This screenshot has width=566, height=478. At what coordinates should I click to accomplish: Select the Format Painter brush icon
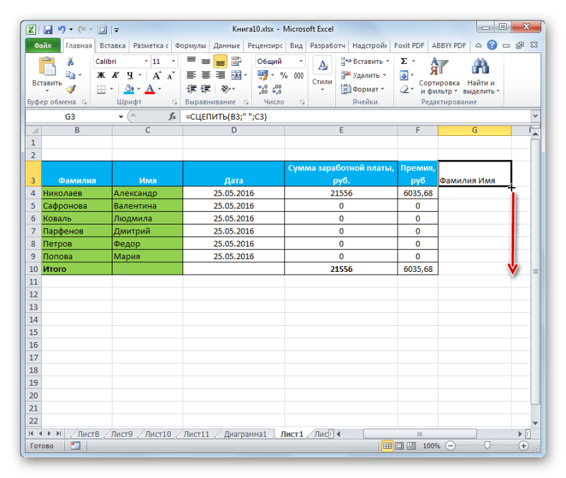(71, 89)
